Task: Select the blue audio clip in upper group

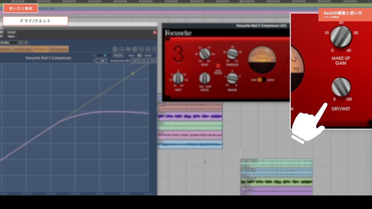Action: coord(190,144)
